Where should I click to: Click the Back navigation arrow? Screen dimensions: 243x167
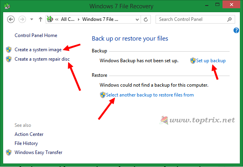point(11,20)
